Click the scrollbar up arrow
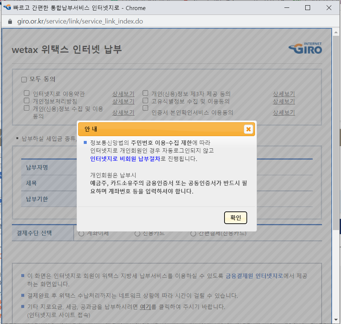The image size is (341, 324). (336, 32)
